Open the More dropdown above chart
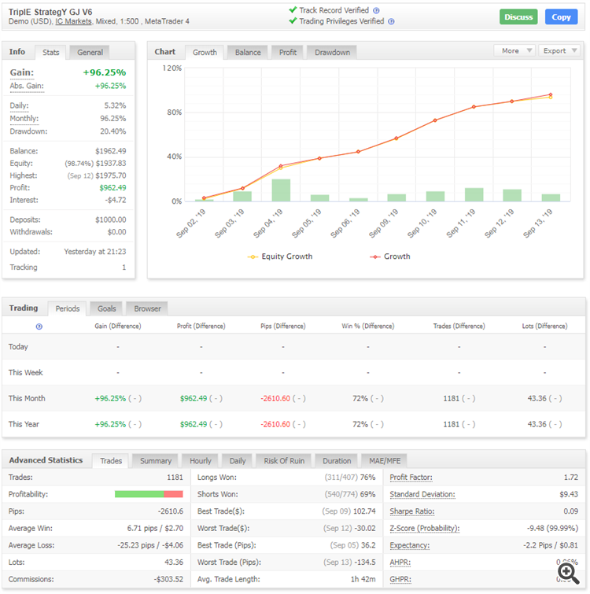 point(514,51)
